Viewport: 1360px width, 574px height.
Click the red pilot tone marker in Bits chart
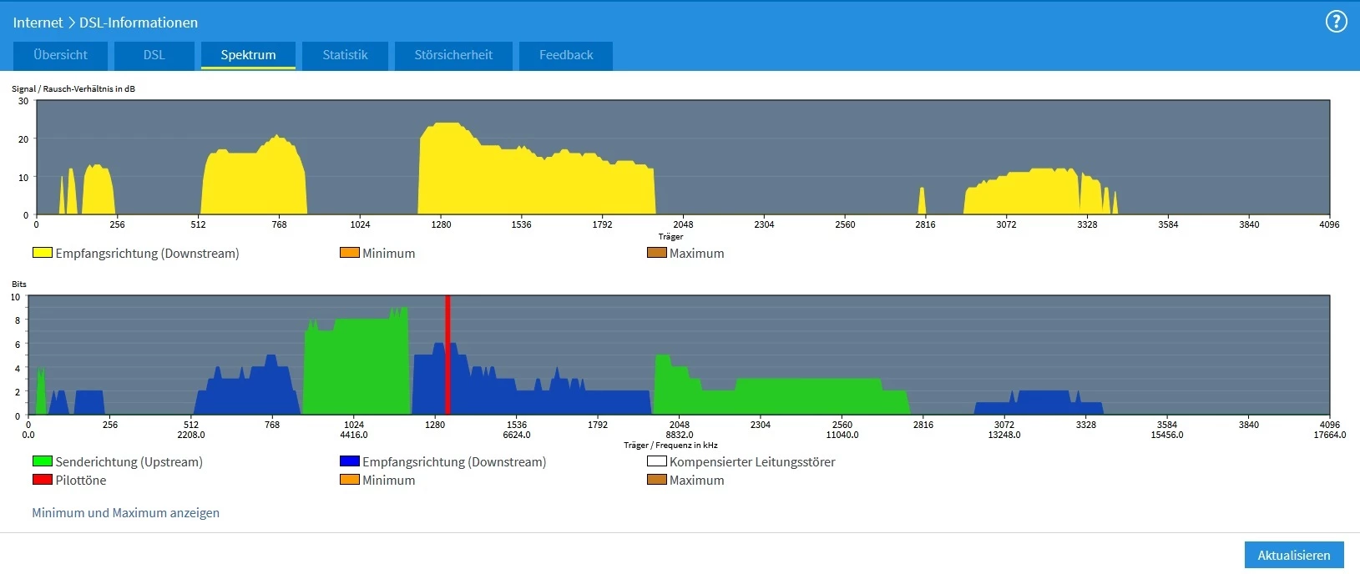pyautogui.click(x=447, y=355)
